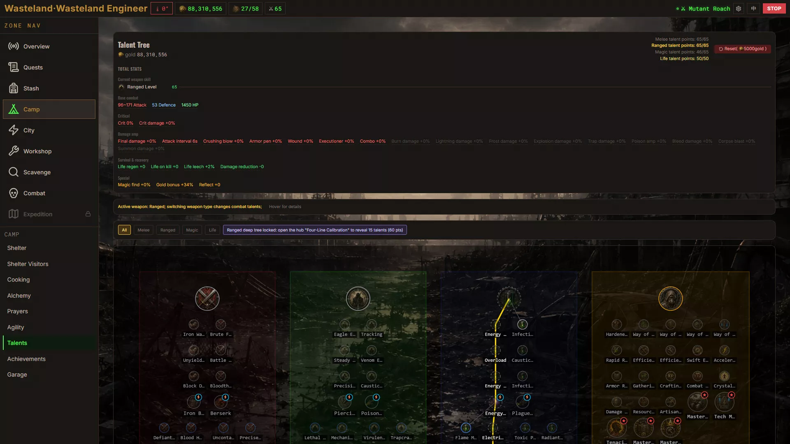
Task: Select the Overload talent node
Action: pos(495,350)
